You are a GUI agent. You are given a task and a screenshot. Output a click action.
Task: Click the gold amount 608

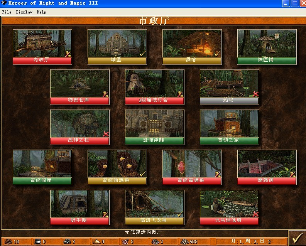[x=193, y=242]
